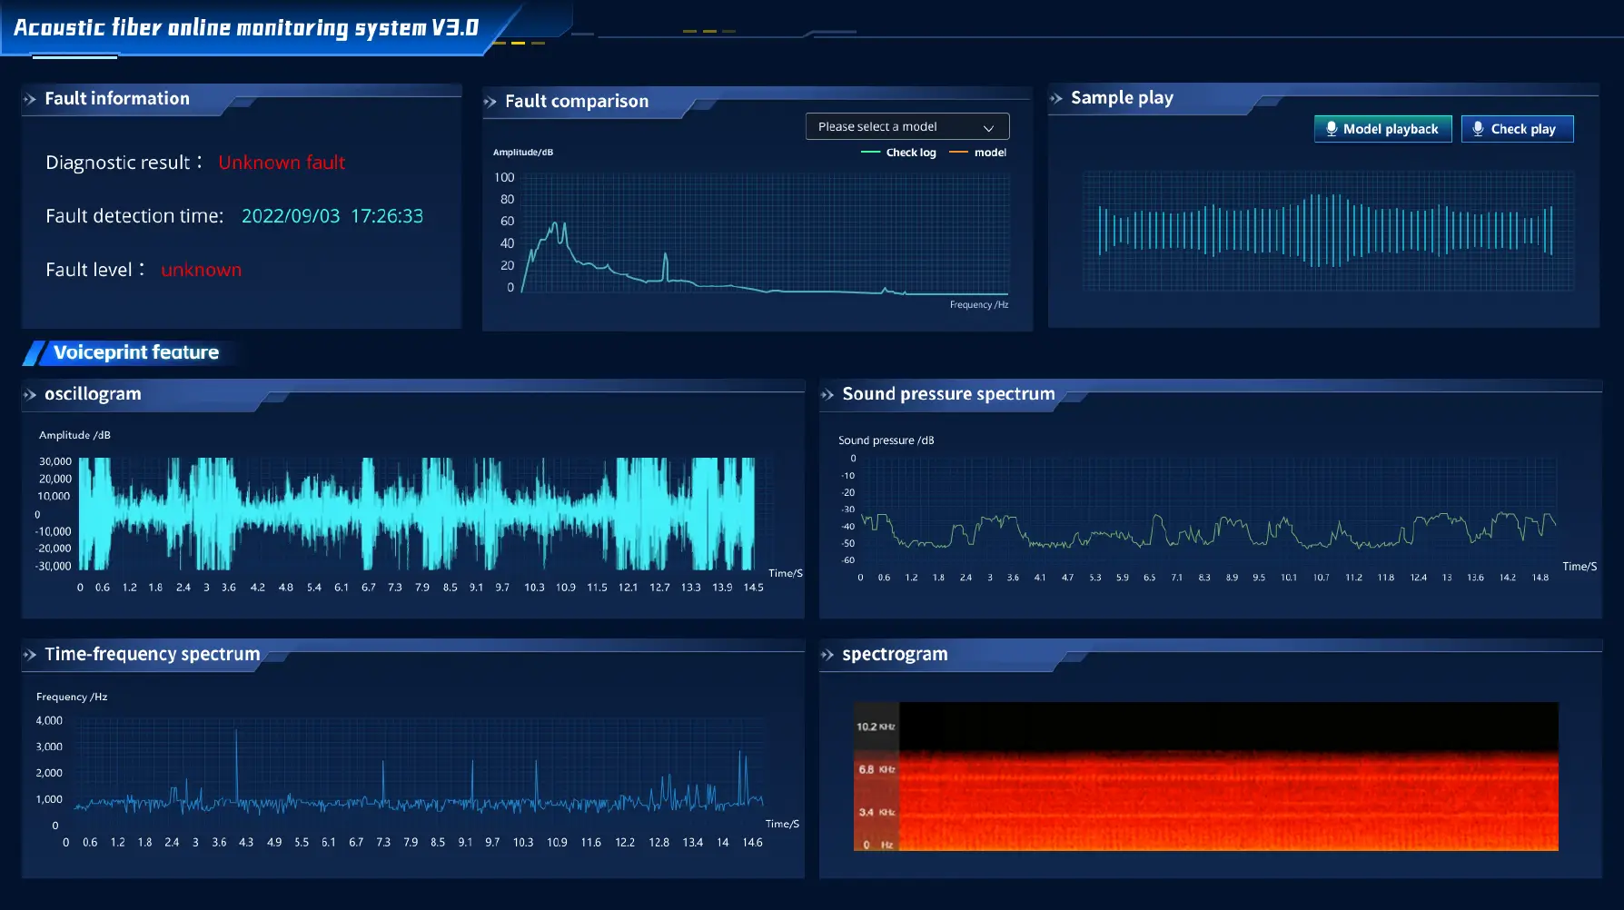Open the Please select a model dropdown
This screenshot has width=1624, height=910.
[x=906, y=125]
